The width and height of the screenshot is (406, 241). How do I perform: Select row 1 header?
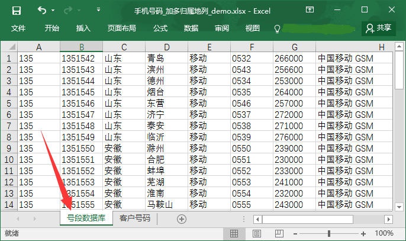coord(9,58)
